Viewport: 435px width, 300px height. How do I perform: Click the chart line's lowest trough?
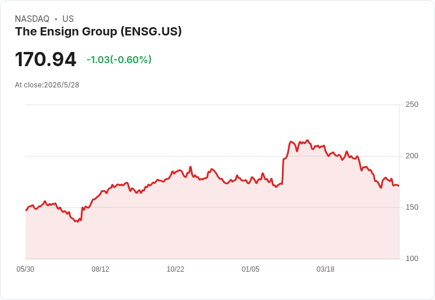(77, 221)
